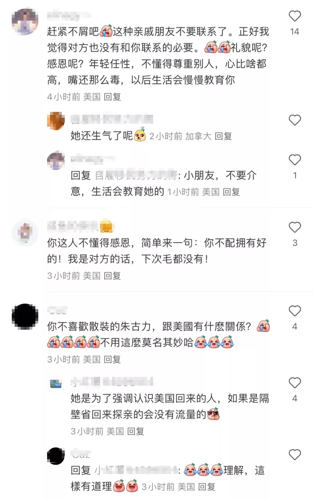
Task: Like the comment 你这人不懂得感恩
Action: [x=295, y=227]
